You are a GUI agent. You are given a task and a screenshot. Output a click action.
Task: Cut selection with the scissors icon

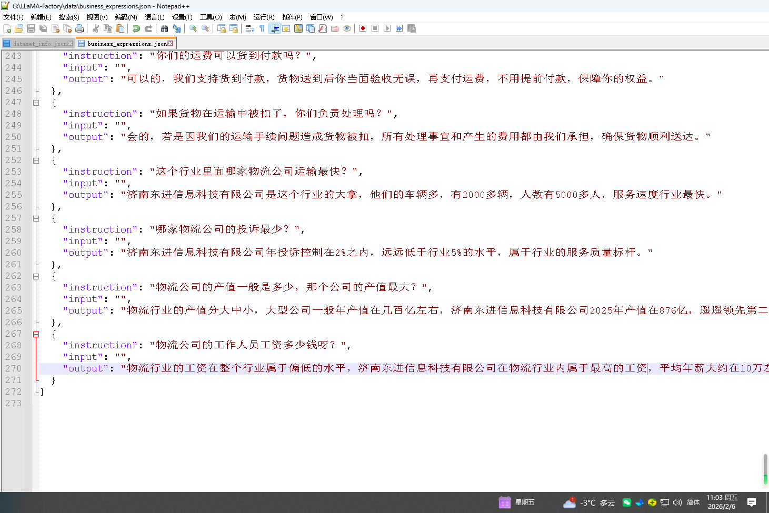click(96, 28)
